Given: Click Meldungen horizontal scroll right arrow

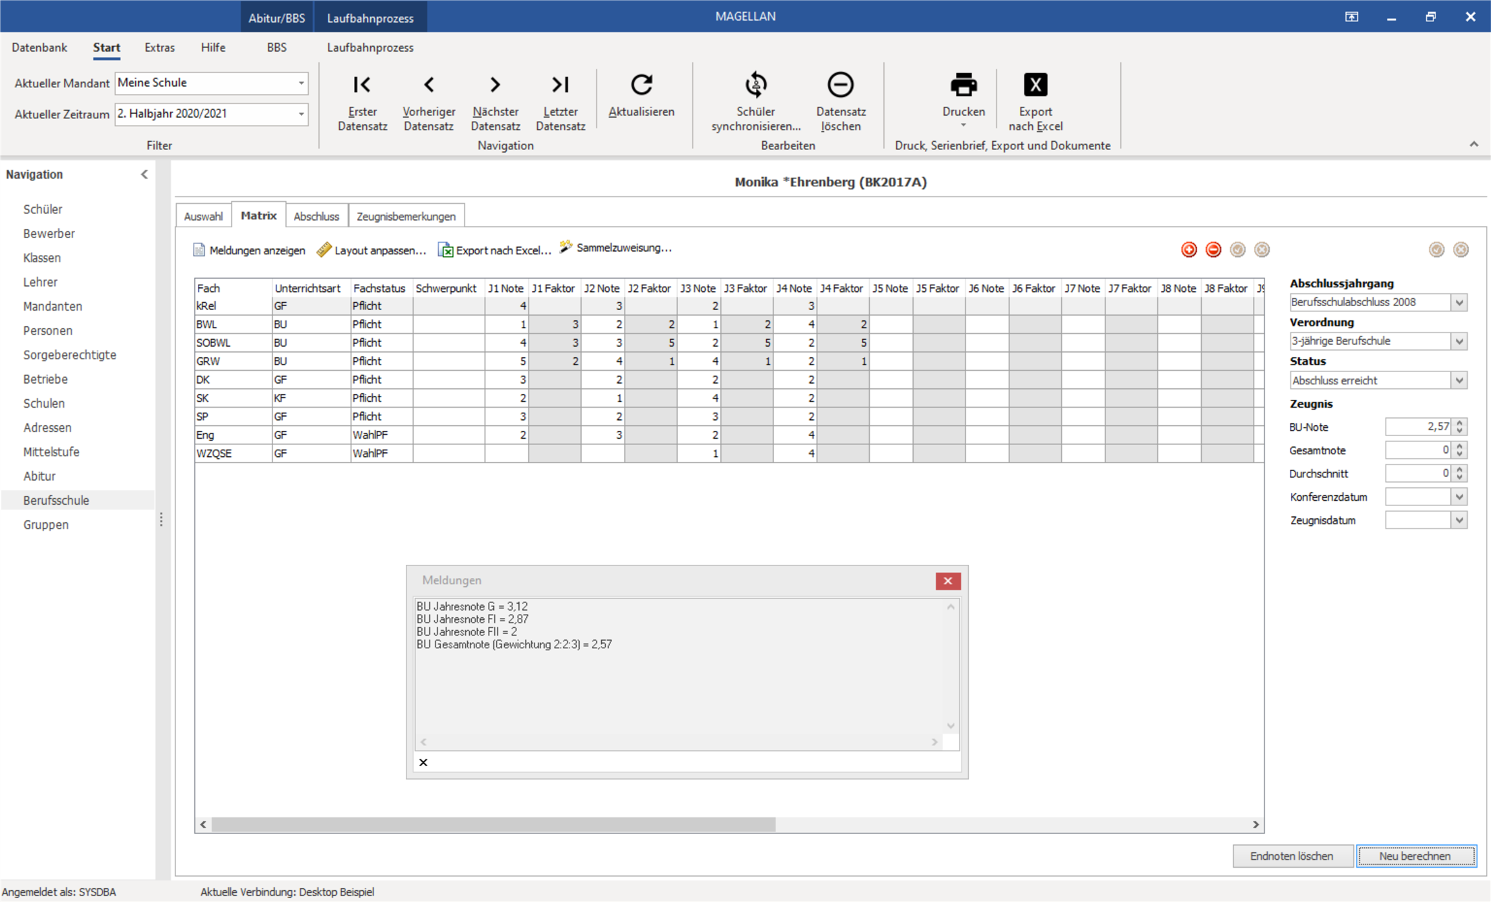Looking at the screenshot, I should coord(934,742).
